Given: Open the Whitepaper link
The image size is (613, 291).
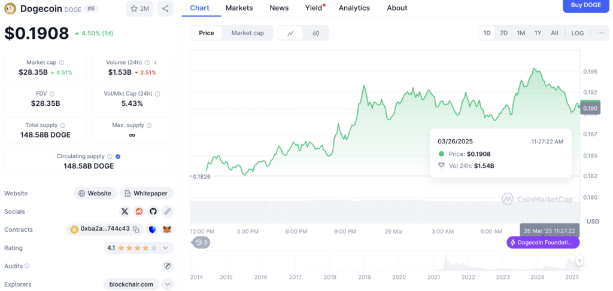Looking at the screenshot, I should tap(146, 193).
